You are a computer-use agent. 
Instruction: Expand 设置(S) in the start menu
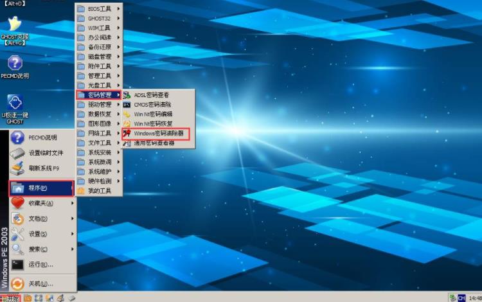[x=42, y=234]
